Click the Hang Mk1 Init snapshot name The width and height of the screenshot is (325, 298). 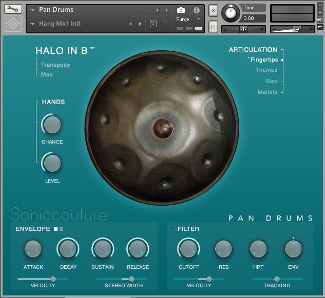point(60,24)
